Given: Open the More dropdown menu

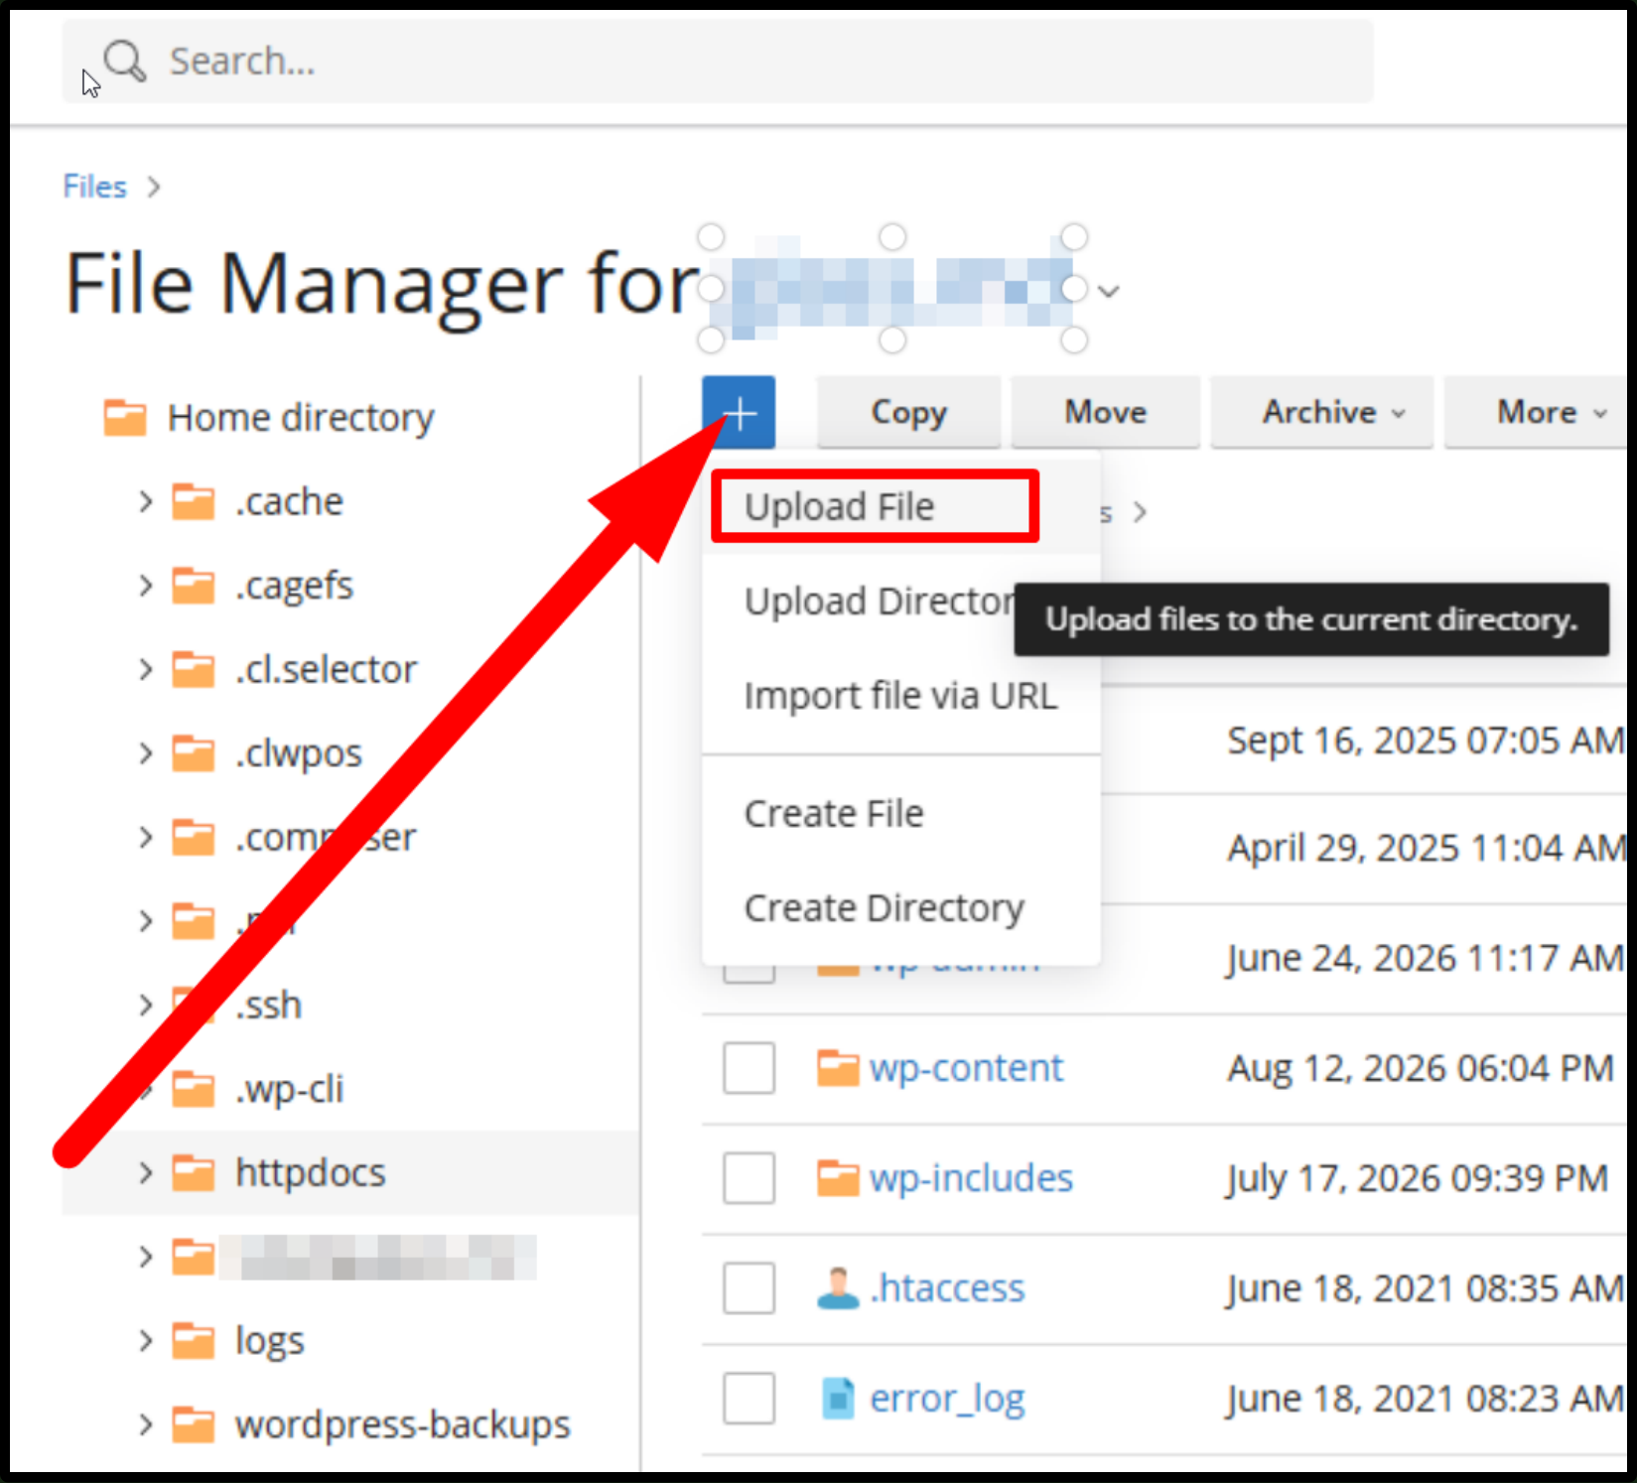Looking at the screenshot, I should 1538,412.
